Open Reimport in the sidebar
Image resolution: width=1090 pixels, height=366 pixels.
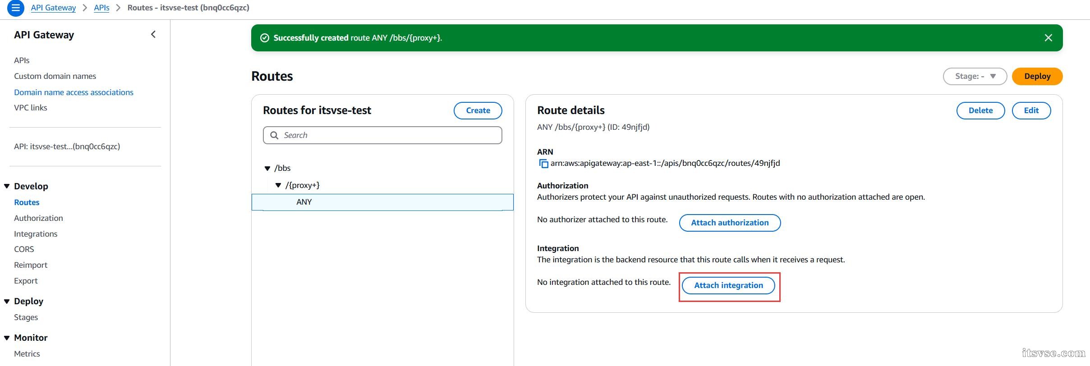tap(31, 265)
